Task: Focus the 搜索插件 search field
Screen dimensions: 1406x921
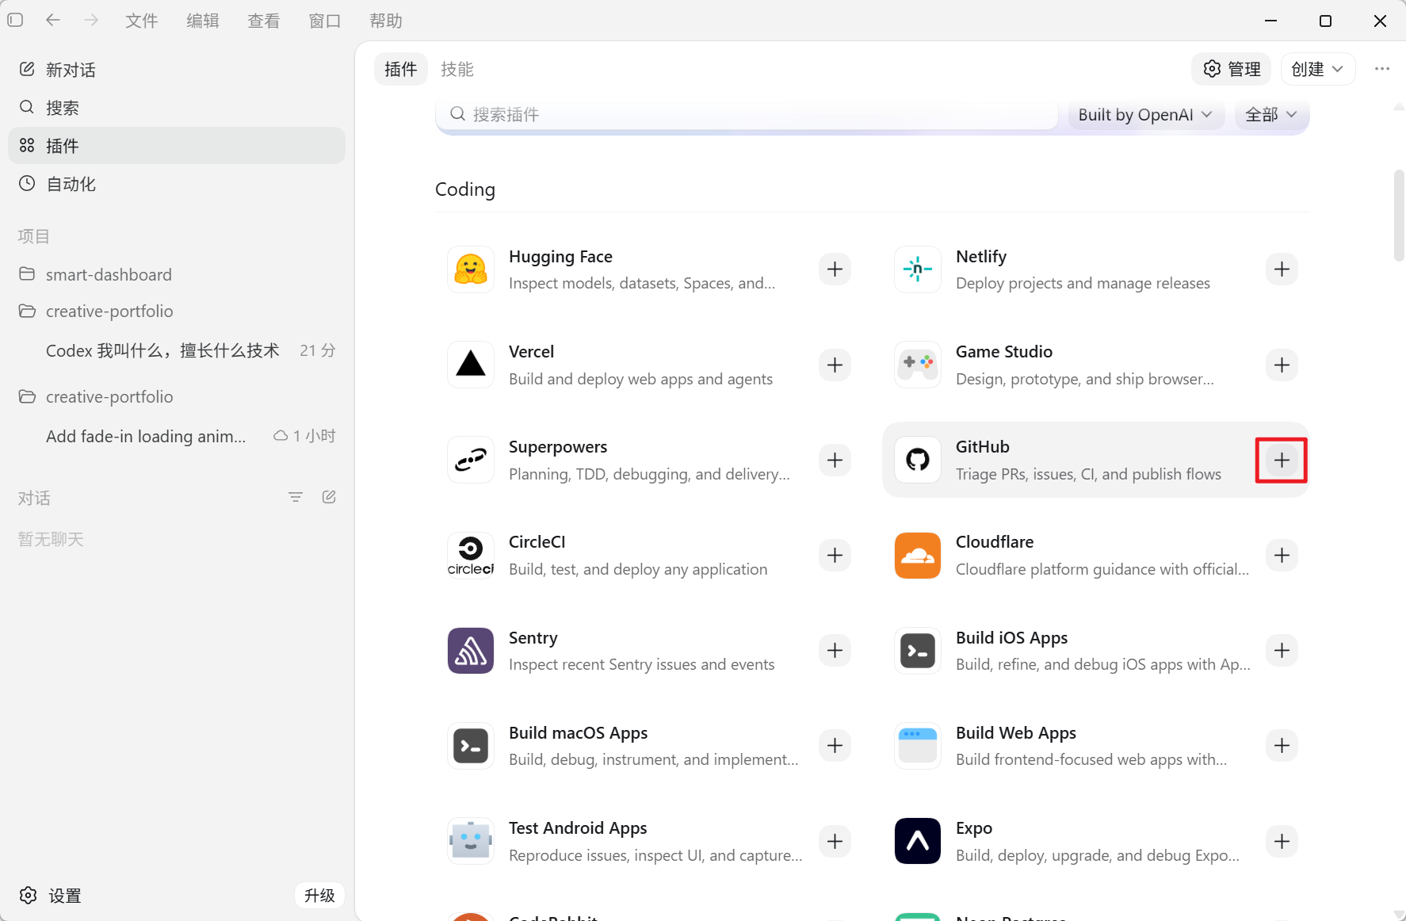Action: [x=747, y=115]
